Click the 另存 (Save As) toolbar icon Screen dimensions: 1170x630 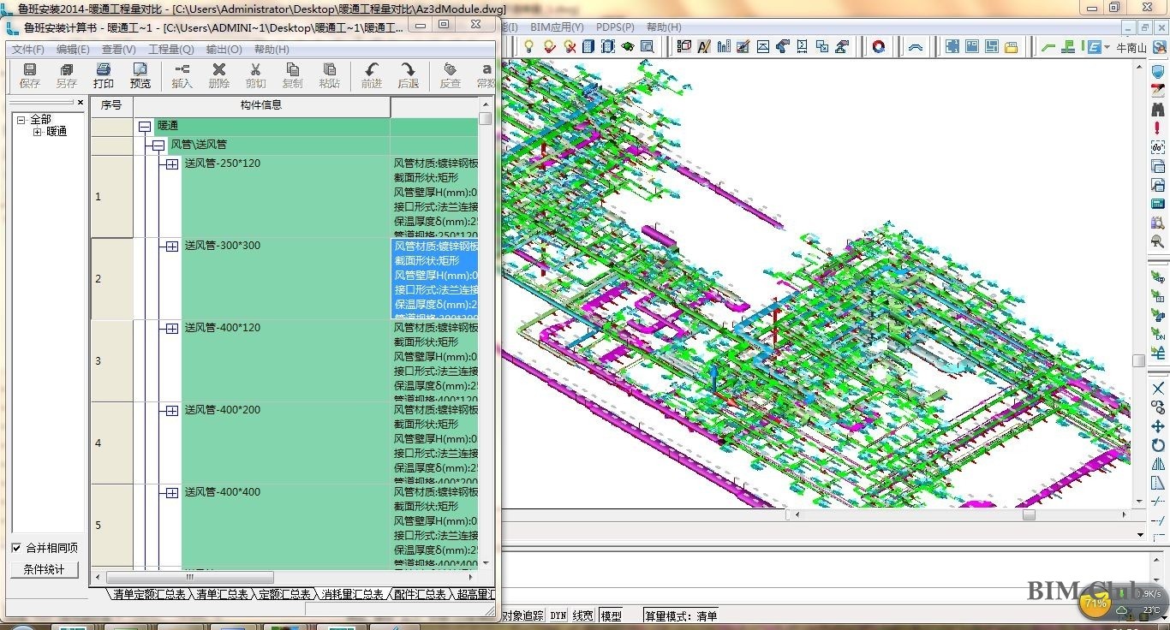[66, 70]
